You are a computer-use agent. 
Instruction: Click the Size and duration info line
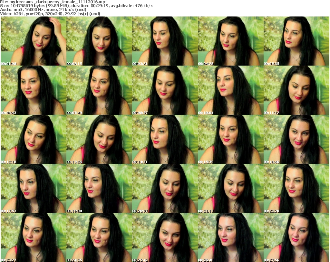click(x=76, y=6)
